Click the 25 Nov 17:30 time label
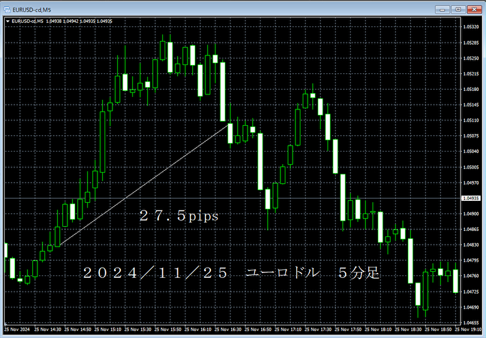The width and height of the screenshot is (486, 338). [x=321, y=330]
